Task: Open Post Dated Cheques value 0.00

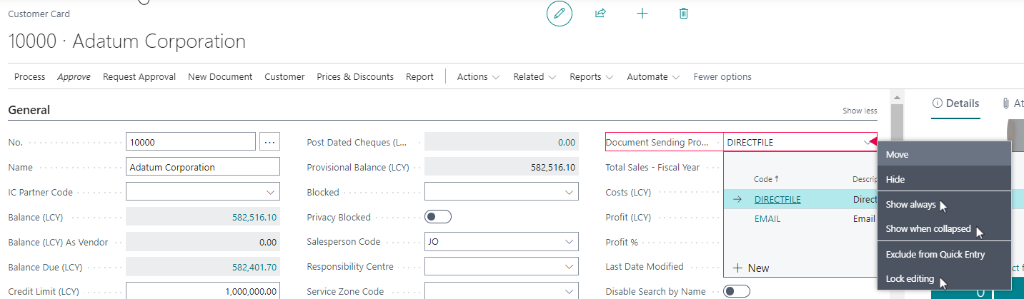Action: (x=567, y=142)
